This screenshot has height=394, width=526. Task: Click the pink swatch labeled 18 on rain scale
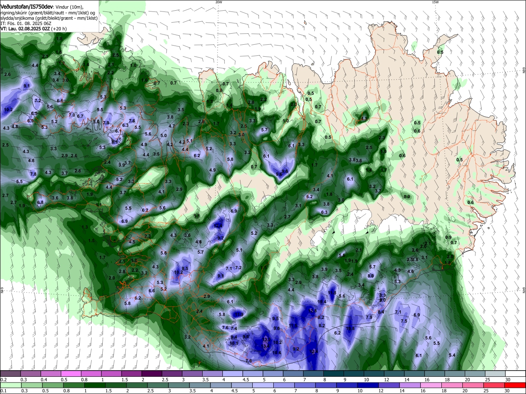[452, 385]
